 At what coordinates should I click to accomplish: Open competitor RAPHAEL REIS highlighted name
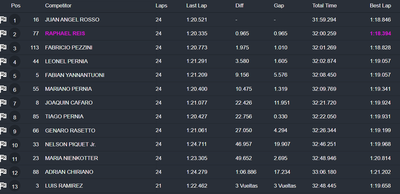65,33
